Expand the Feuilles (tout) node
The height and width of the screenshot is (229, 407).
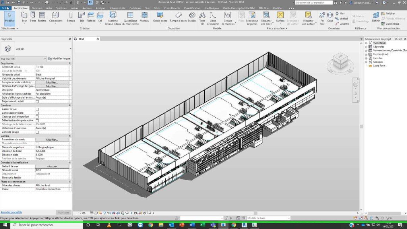coord(366,54)
